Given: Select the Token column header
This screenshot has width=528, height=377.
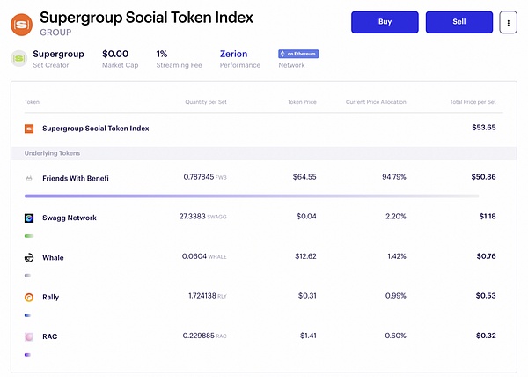Looking at the screenshot, I should pos(32,102).
